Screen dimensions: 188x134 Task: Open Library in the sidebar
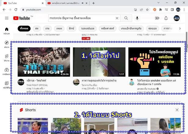(7, 85)
